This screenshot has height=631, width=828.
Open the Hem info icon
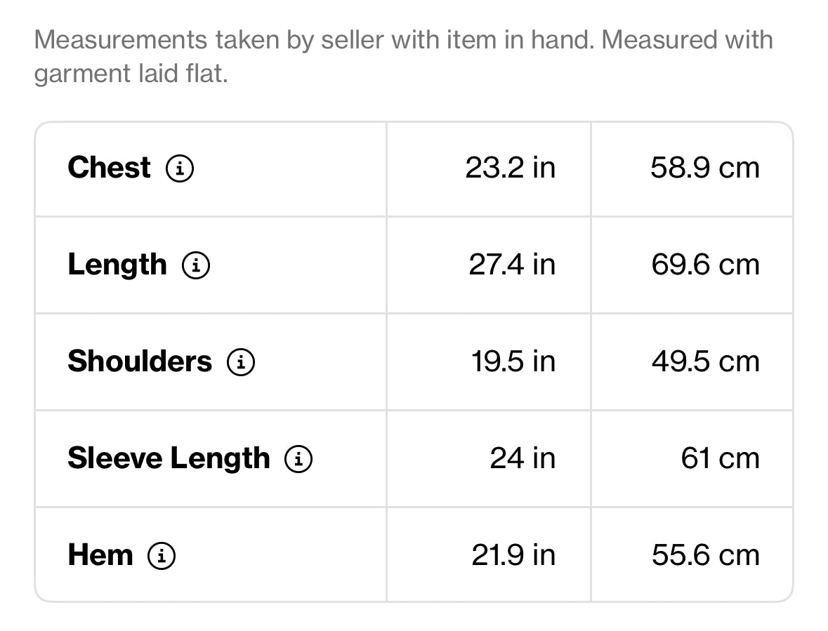click(x=162, y=556)
